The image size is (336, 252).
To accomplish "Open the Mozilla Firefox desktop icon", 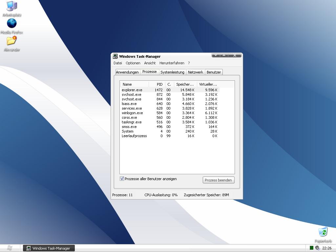I will click(12, 24).
